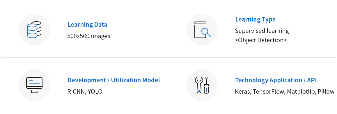Click the blue database cylinder
Image resolution: width=337 pixels, height=114 pixels.
click(32, 31)
